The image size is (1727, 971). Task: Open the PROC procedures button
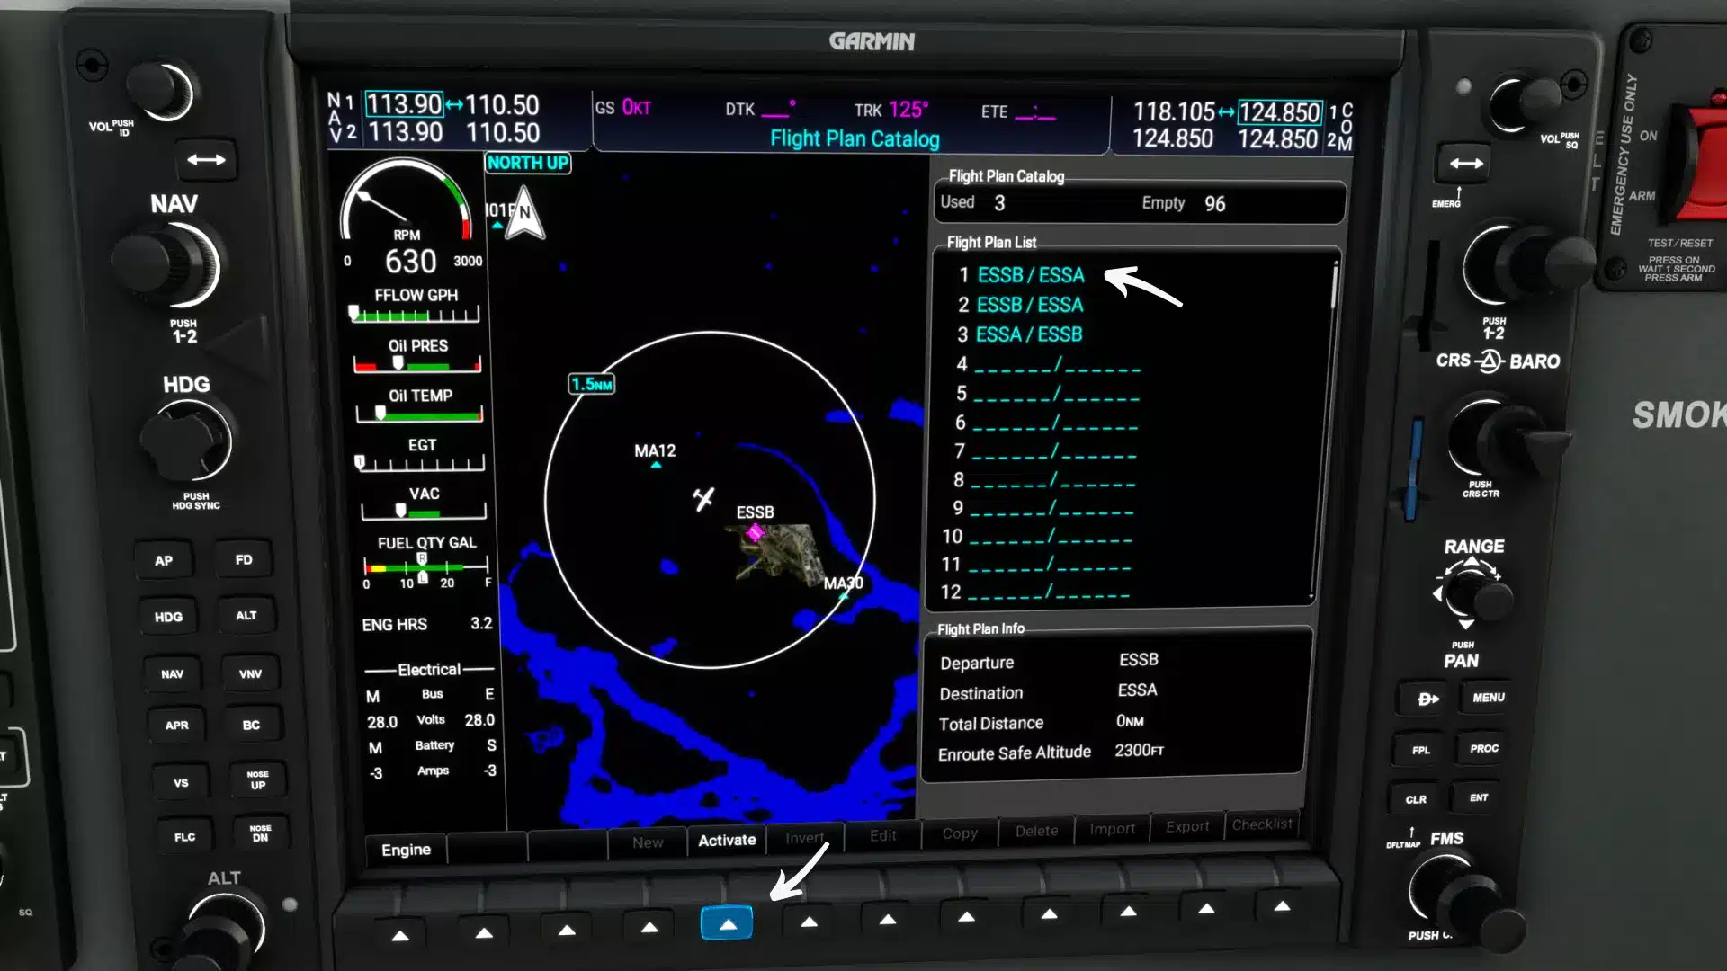(x=1484, y=748)
